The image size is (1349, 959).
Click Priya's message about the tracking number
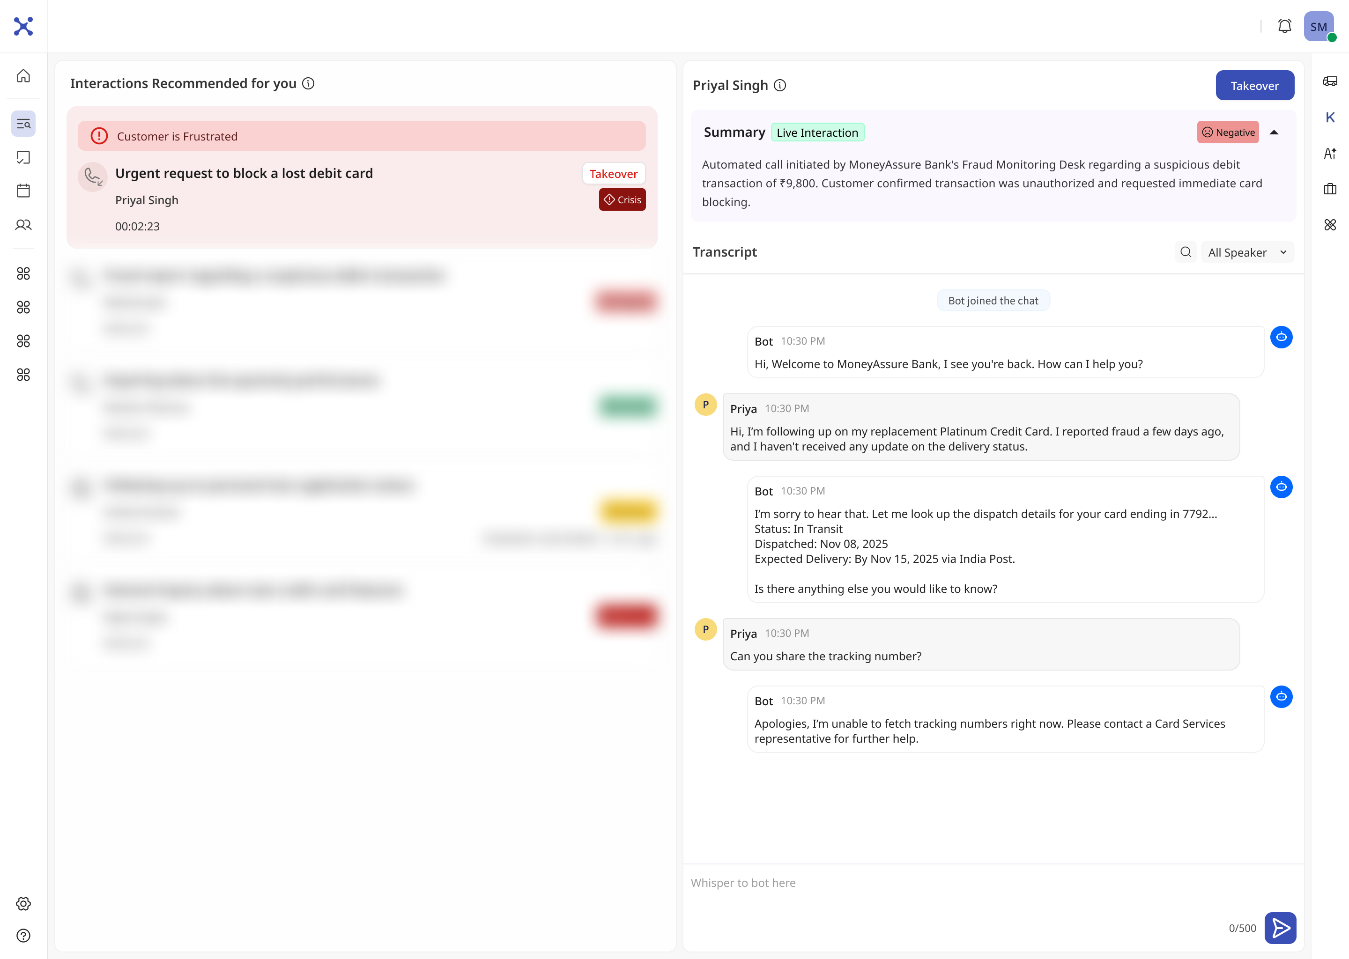click(x=980, y=644)
